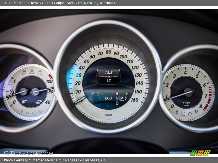Click the up/down arrows beside gear P
Viewport: 218px width, 163px height.
(126, 98)
